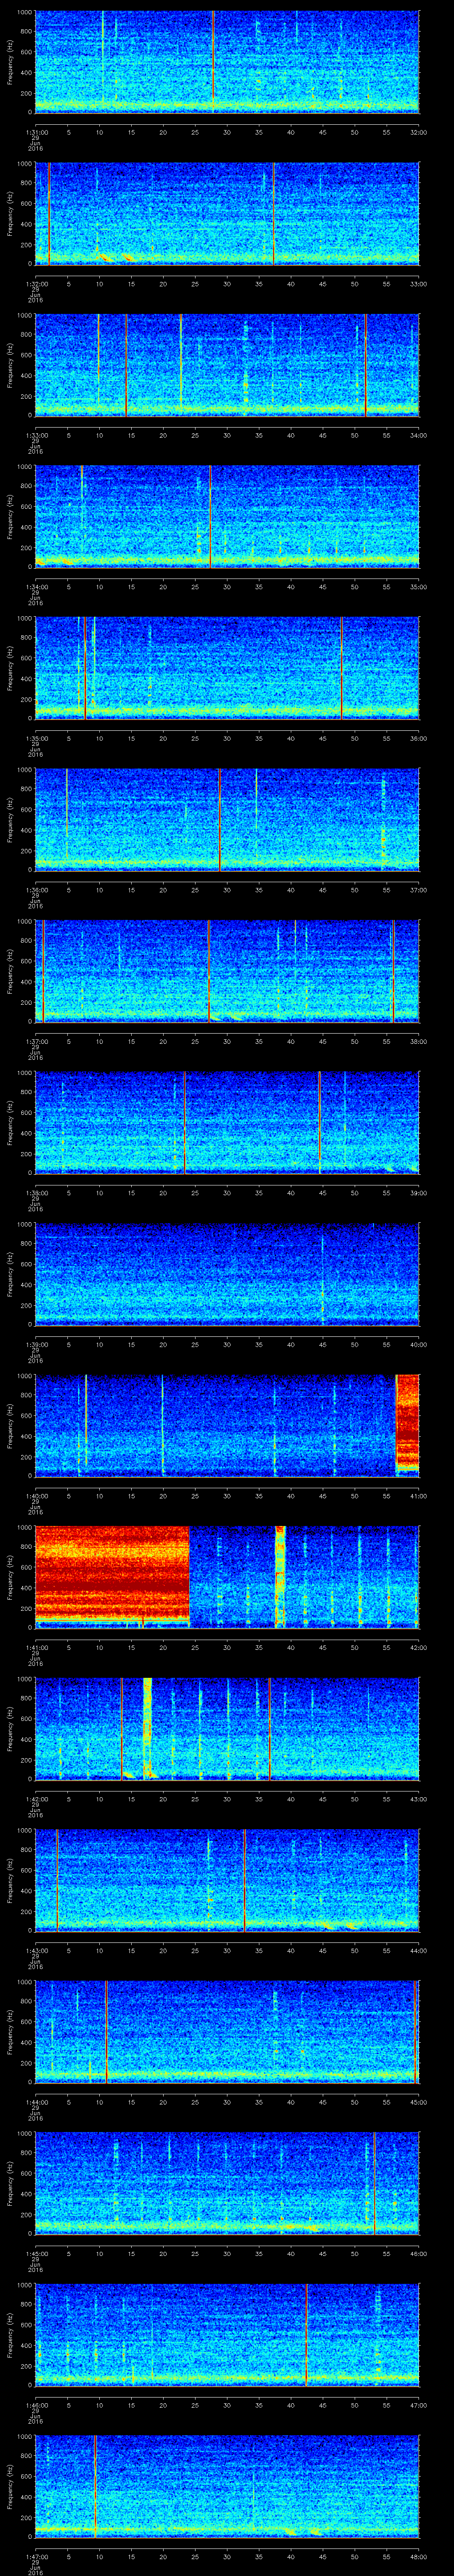Click the red line near 44 s in the 1:38:00 spectrogram
The width and height of the screenshot is (454, 2576).
click(319, 1123)
